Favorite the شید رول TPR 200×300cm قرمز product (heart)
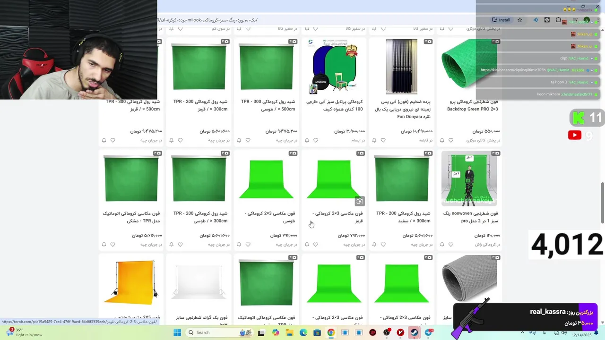The width and height of the screenshot is (605, 340). 180,140
